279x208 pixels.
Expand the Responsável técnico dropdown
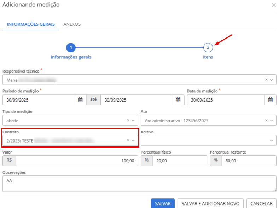point(272,80)
